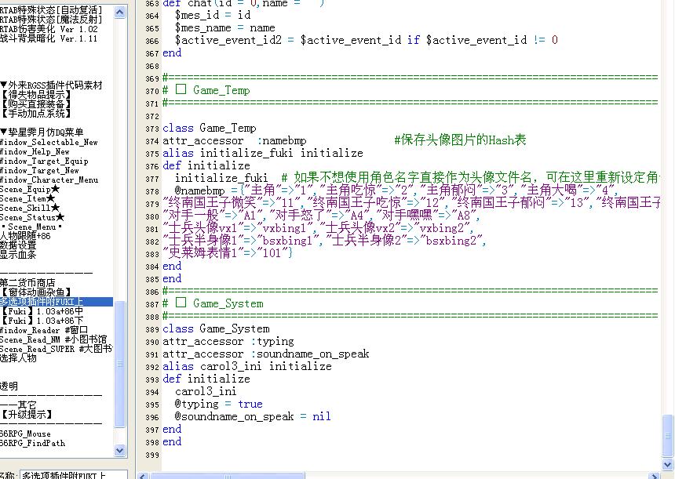The width and height of the screenshot is (675, 479).
Task: Open the Scene_Equip★ script
Action: click(30, 189)
